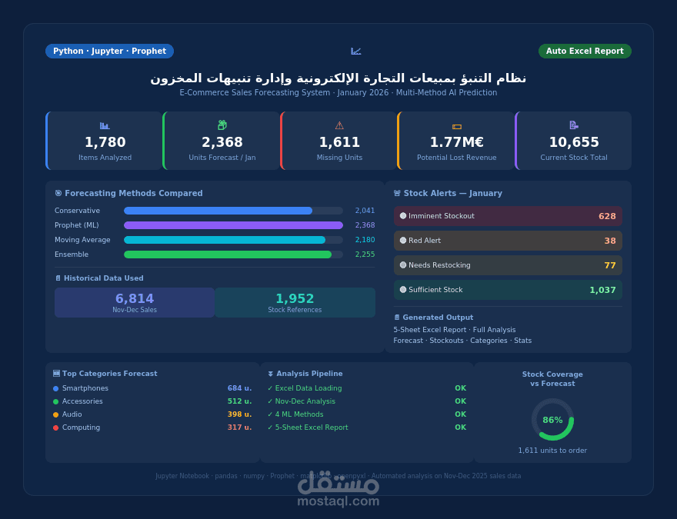This screenshot has width=677, height=519.
Task: Click the Auto Excel Report badge
Action: 585,51
